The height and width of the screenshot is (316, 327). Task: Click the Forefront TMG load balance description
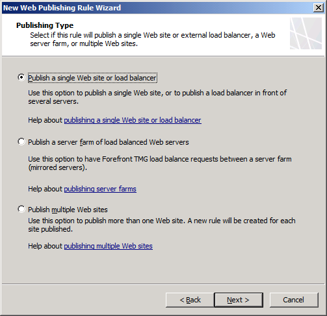point(160,164)
